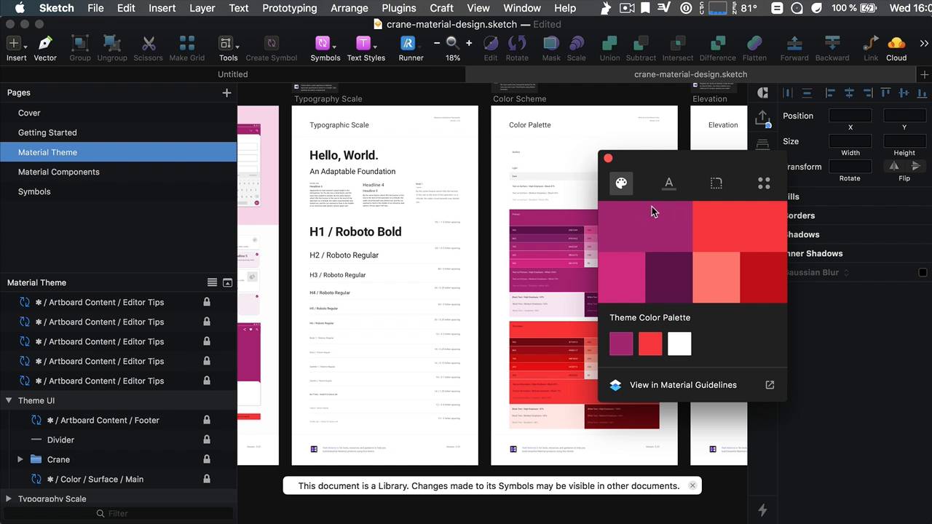Open the Gaussian Blur type dropdown
The height and width of the screenshot is (524, 932).
click(846, 272)
